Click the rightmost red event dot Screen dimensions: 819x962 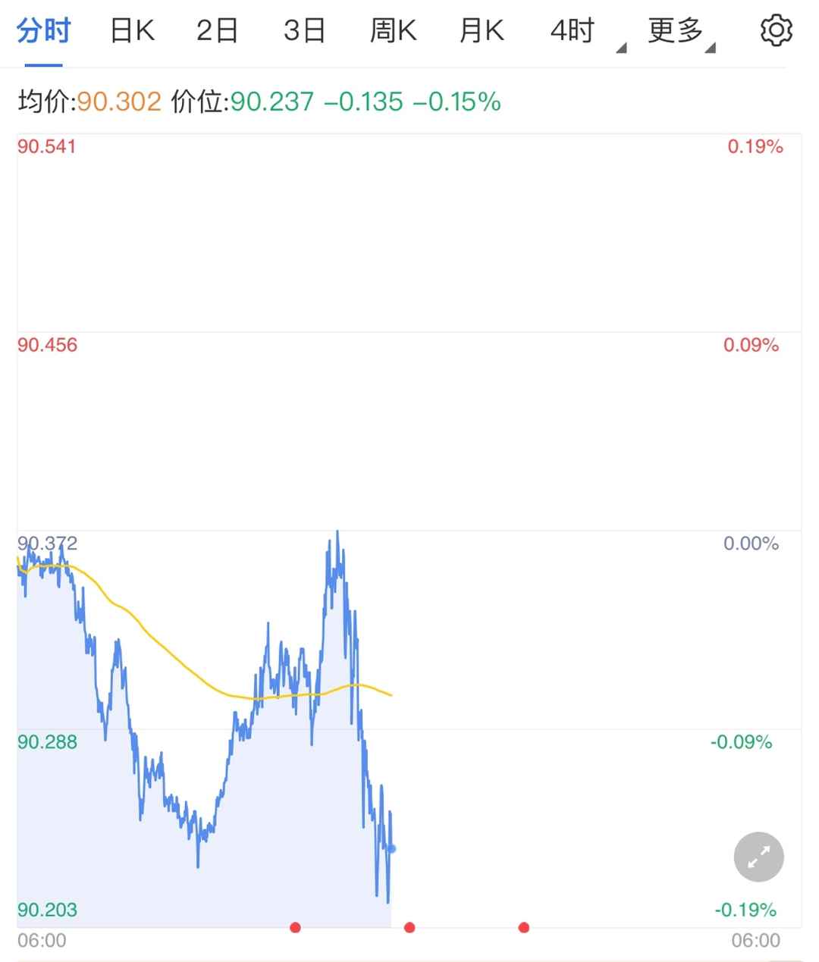coord(523,927)
